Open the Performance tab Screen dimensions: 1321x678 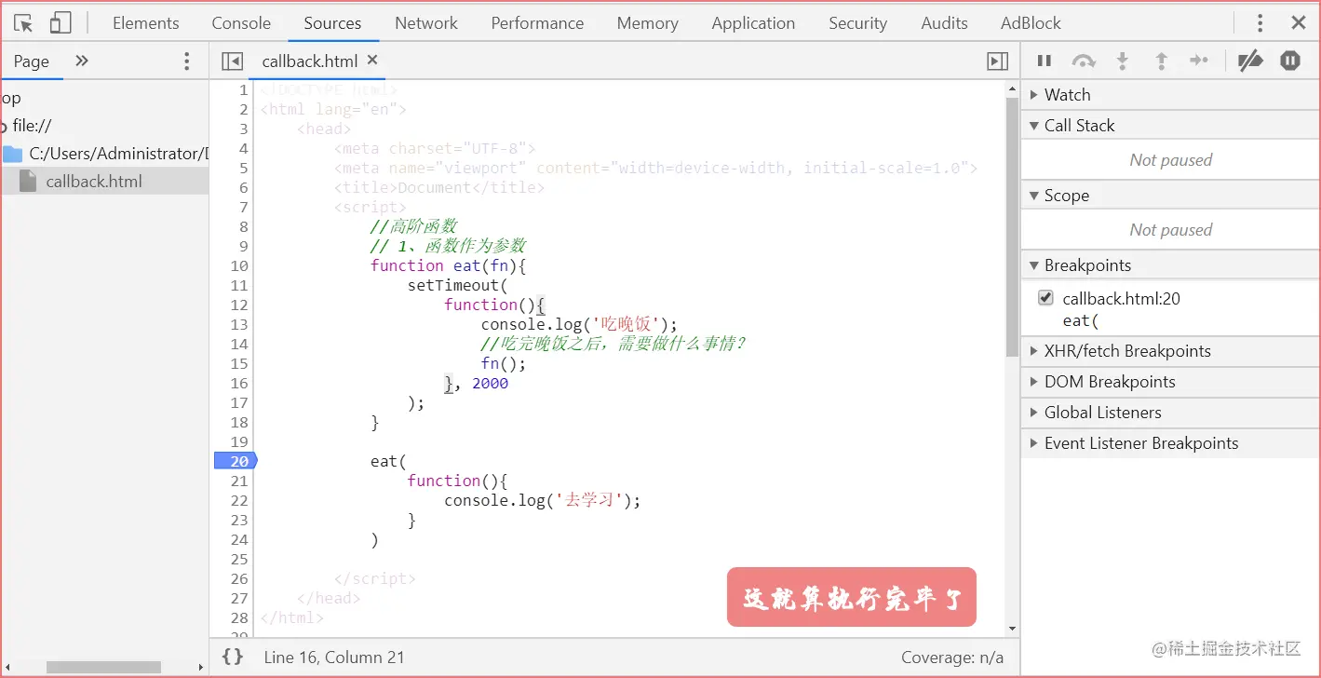click(538, 23)
